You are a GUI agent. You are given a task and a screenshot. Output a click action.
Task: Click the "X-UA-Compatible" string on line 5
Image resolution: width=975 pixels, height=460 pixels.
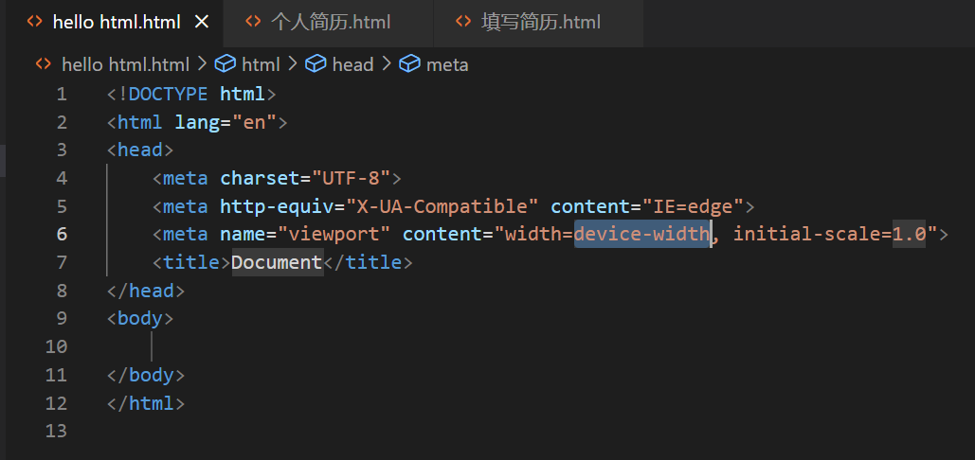(x=442, y=206)
